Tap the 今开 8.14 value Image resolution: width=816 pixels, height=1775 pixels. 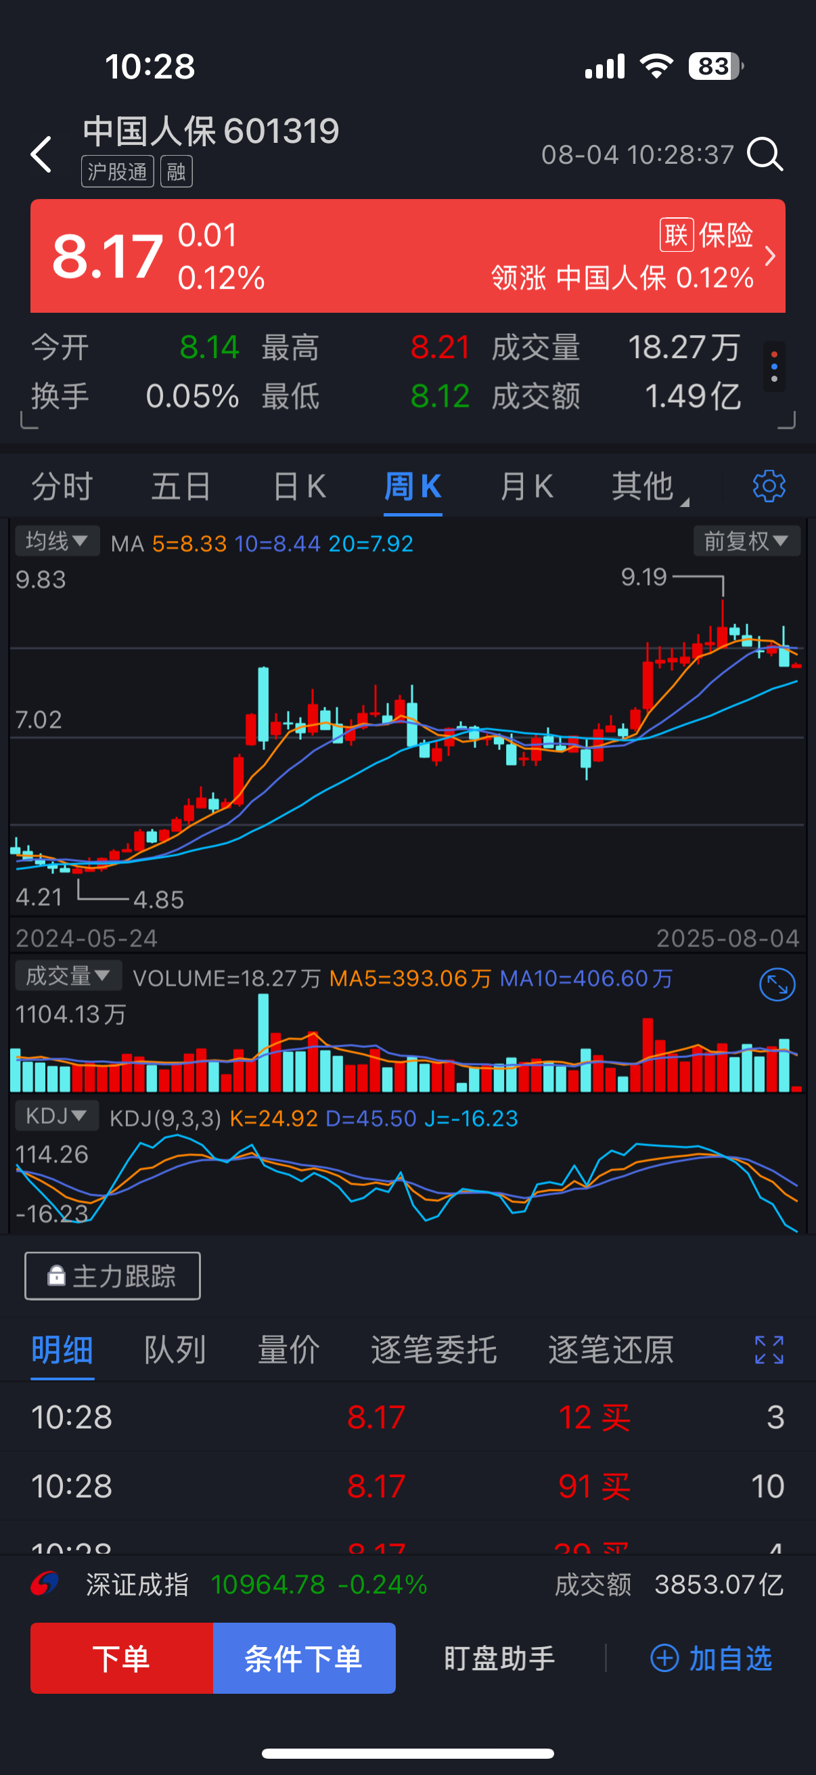[209, 347]
